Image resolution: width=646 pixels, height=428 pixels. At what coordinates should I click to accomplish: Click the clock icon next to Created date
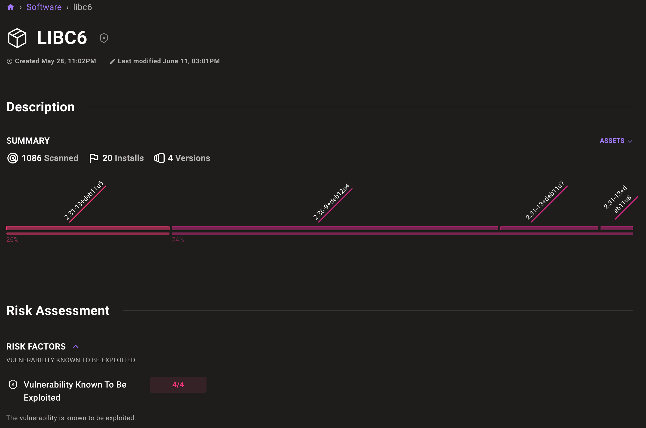coord(10,61)
